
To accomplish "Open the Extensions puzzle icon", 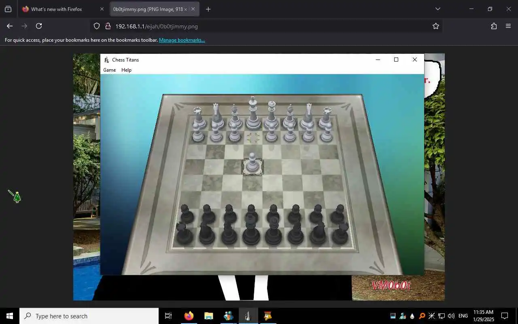I will point(494,26).
